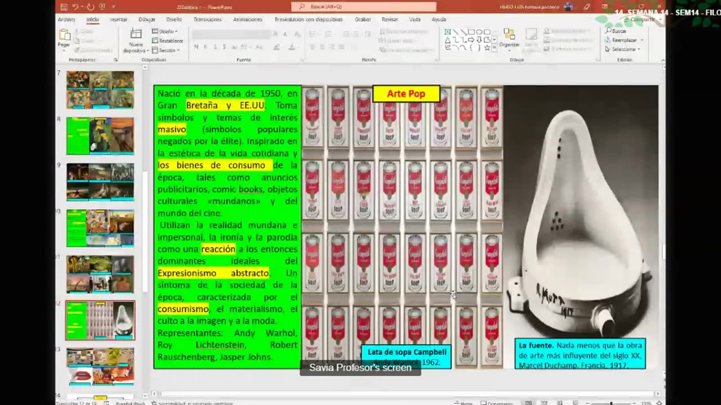The height and width of the screenshot is (405, 721).
Task: Open the Ayuda tab
Action: pos(439,19)
